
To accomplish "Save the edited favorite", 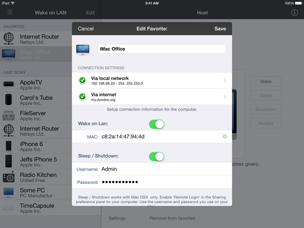I will tap(220, 29).
